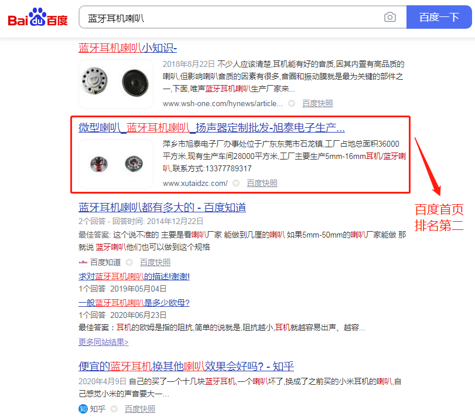Open 百度快照 for the 知乎 result
The width and height of the screenshot is (475, 420).
tap(140, 409)
